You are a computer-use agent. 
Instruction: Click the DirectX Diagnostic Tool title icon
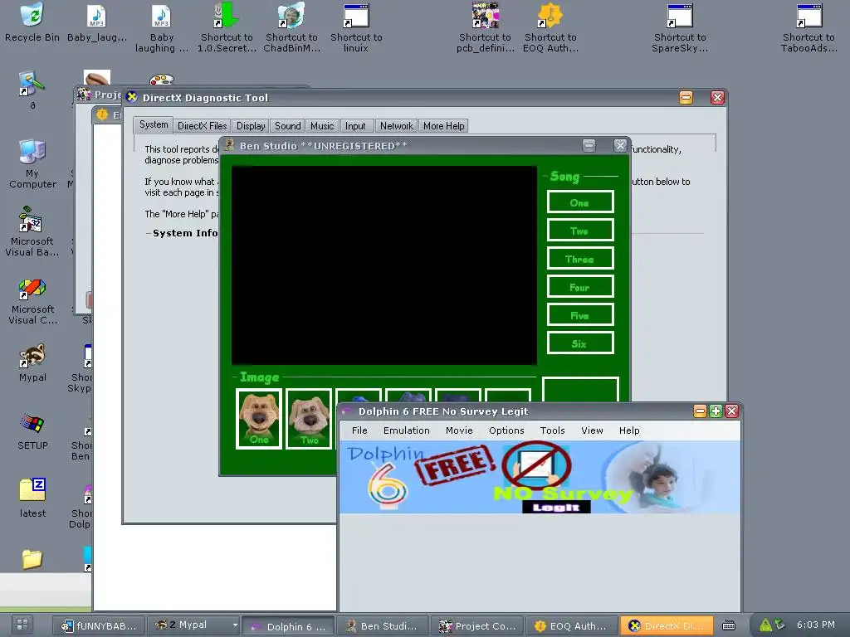(x=132, y=98)
